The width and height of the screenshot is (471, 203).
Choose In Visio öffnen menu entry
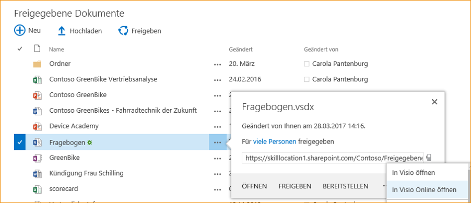point(414,173)
